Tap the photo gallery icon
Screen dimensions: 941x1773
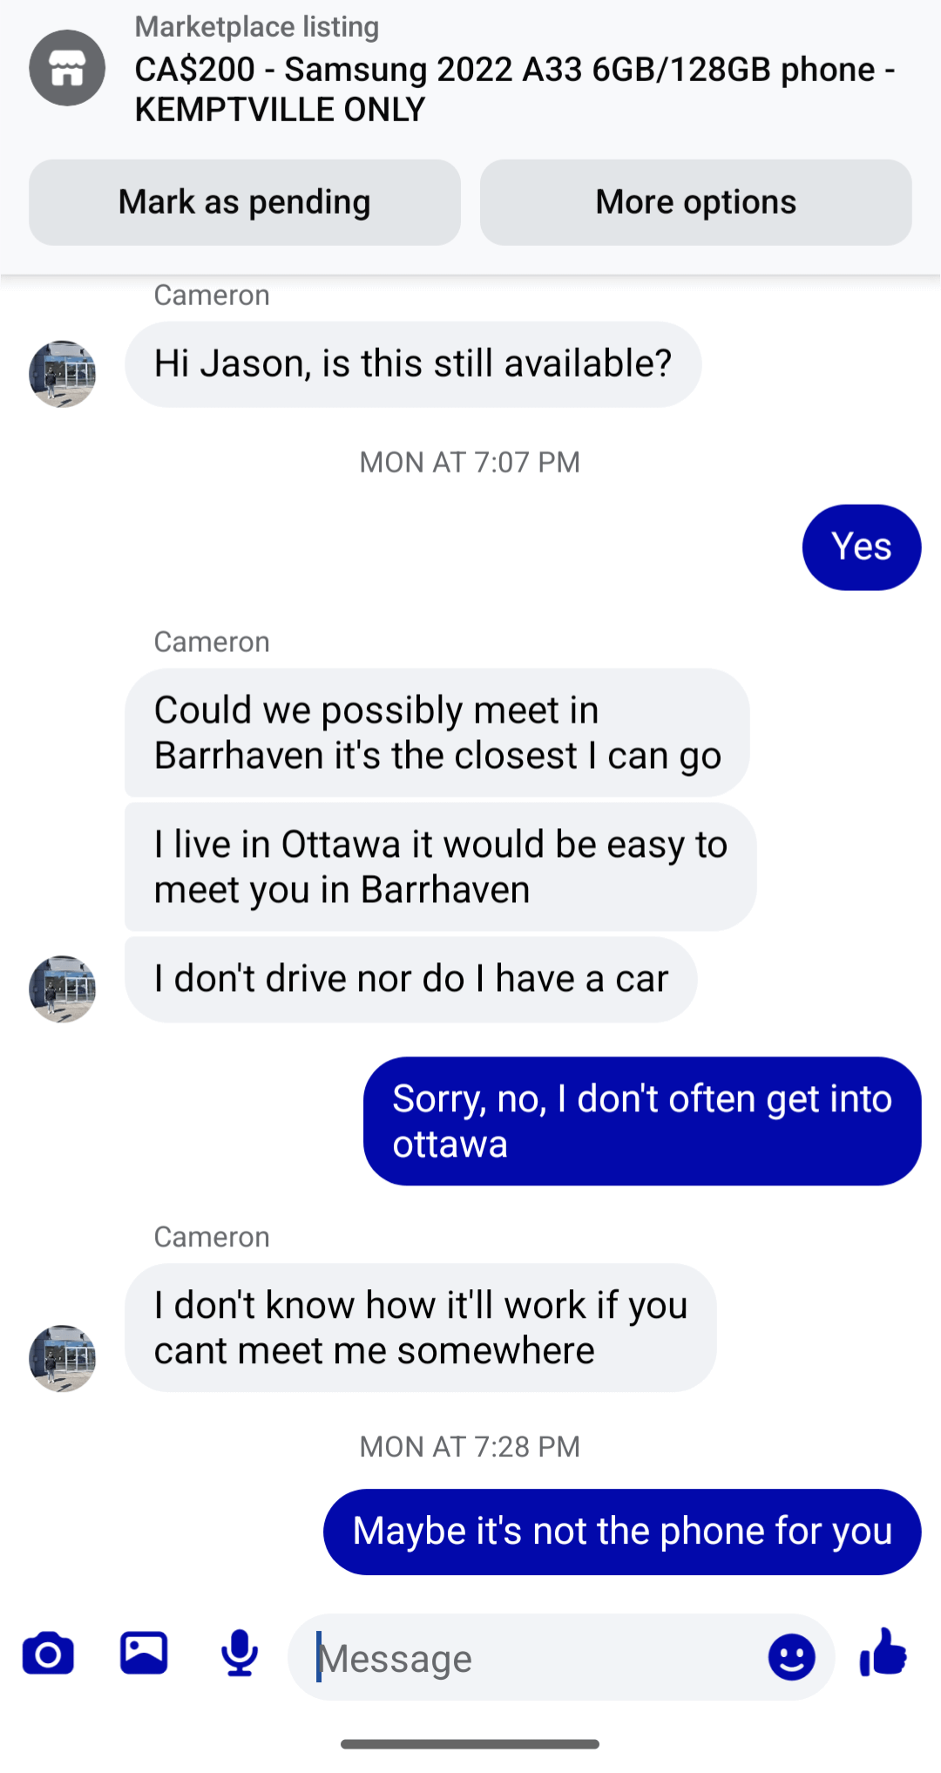144,1653
